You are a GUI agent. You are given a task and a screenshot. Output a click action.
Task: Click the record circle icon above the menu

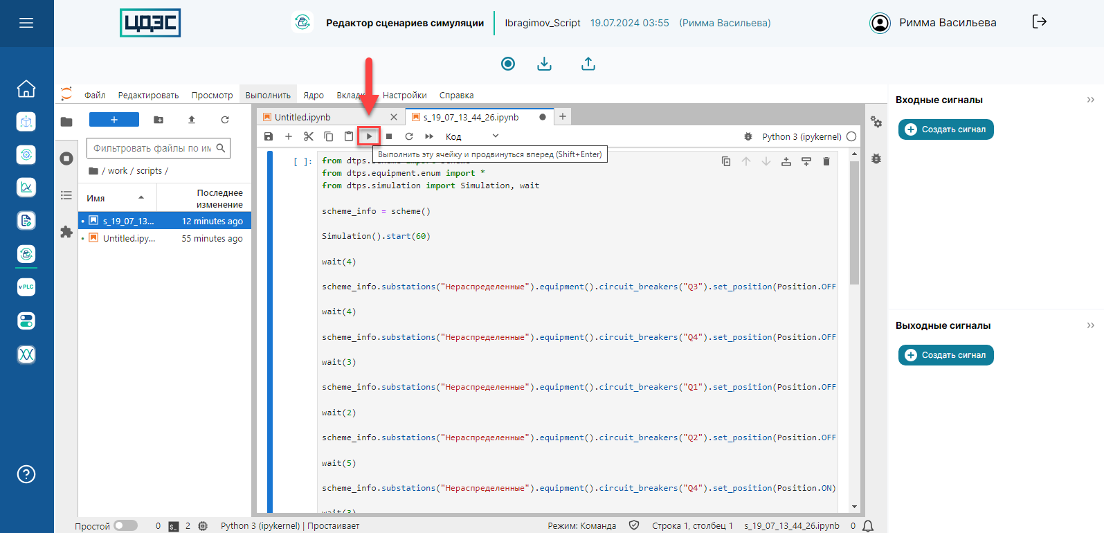coord(508,64)
